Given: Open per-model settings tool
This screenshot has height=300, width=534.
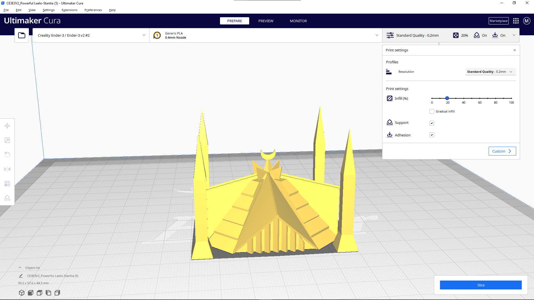Looking at the screenshot, I should click(7, 183).
